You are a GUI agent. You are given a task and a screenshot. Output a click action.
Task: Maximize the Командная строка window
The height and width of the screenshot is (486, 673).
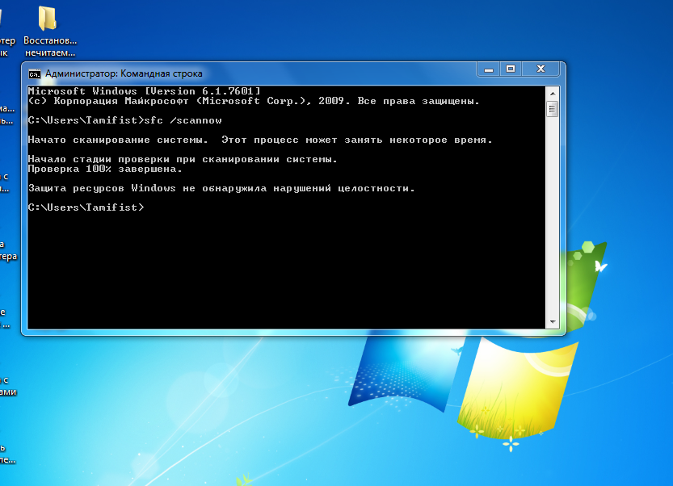pyautogui.click(x=511, y=69)
